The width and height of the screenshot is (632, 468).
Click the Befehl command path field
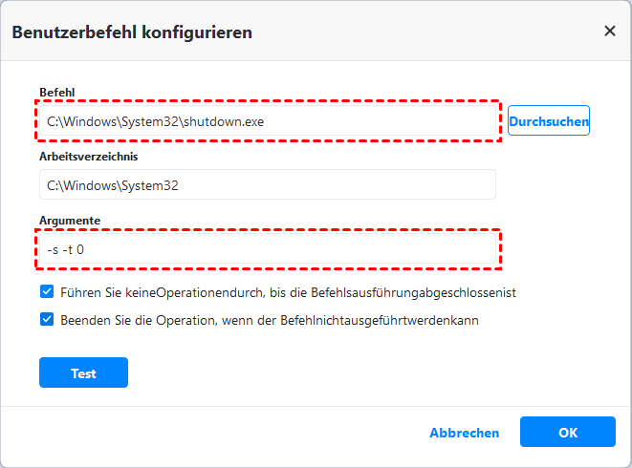(268, 121)
